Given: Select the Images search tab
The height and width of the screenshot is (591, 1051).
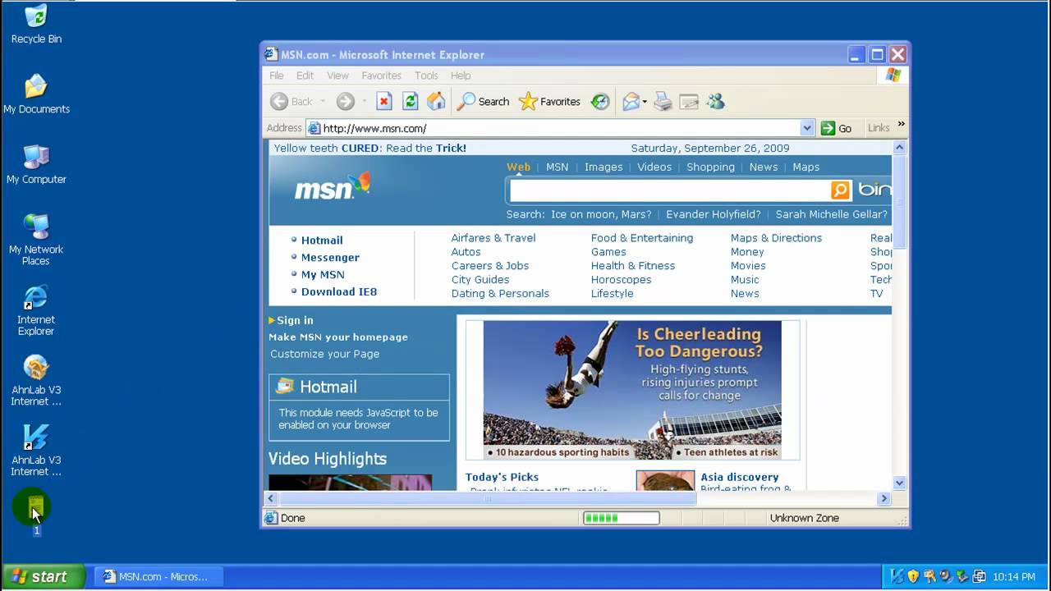Looking at the screenshot, I should click(604, 167).
